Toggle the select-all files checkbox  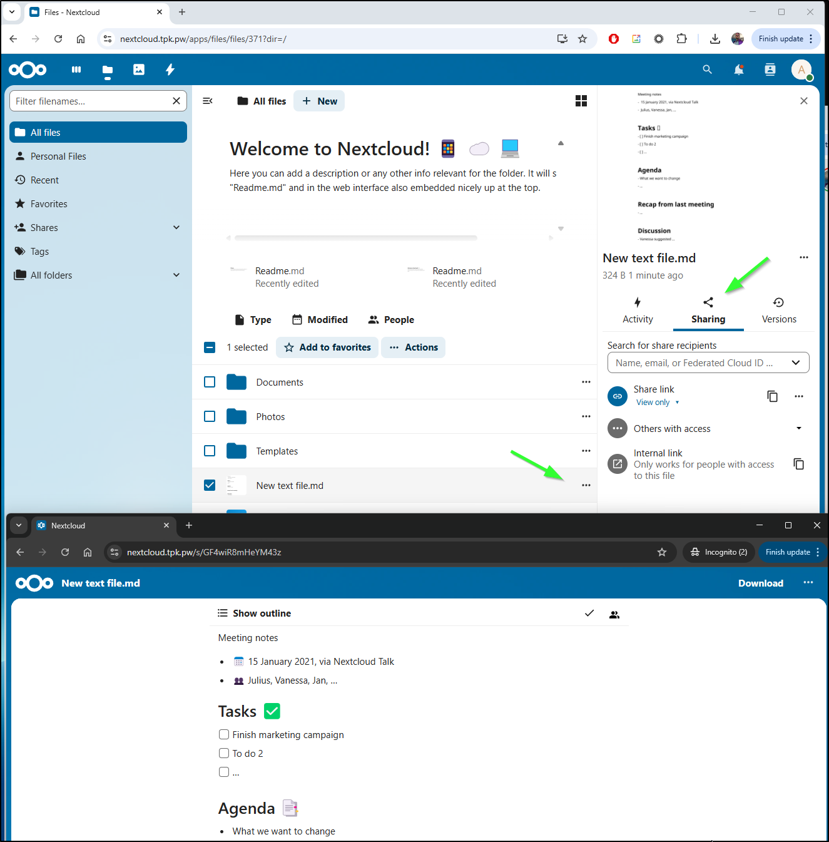(x=210, y=347)
